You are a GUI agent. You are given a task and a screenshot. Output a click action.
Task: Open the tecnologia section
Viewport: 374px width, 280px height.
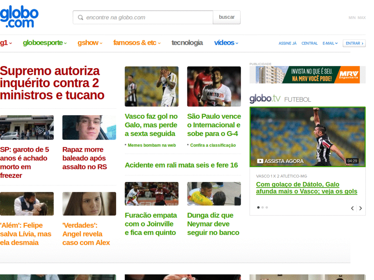pos(187,43)
